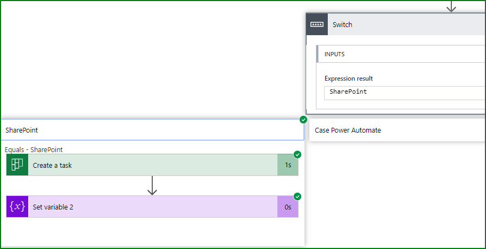The height and width of the screenshot is (249, 486).
Task: Click the Expression result value field
Action: [404, 92]
